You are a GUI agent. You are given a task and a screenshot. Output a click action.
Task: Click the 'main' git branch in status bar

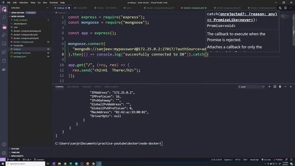click(x=11, y=160)
